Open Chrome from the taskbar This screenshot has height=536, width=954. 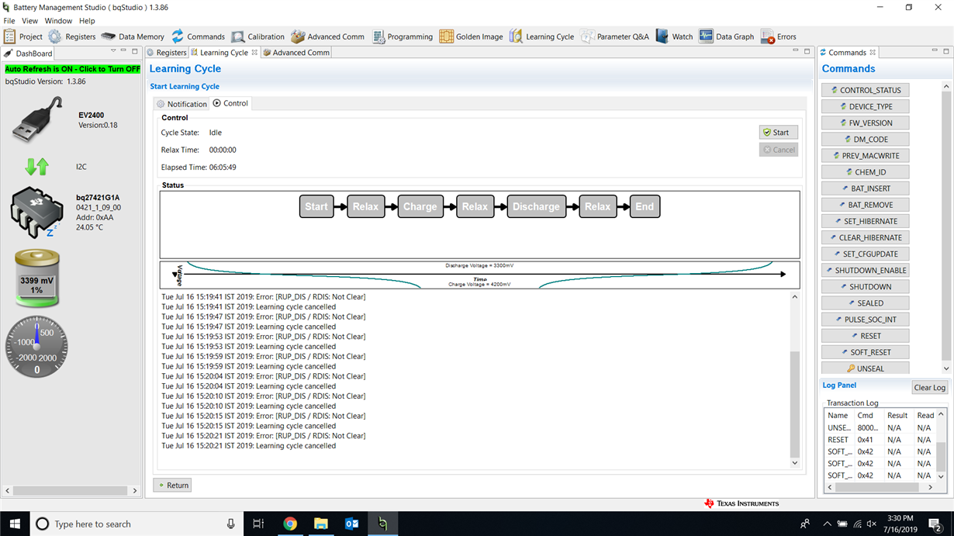coord(290,524)
